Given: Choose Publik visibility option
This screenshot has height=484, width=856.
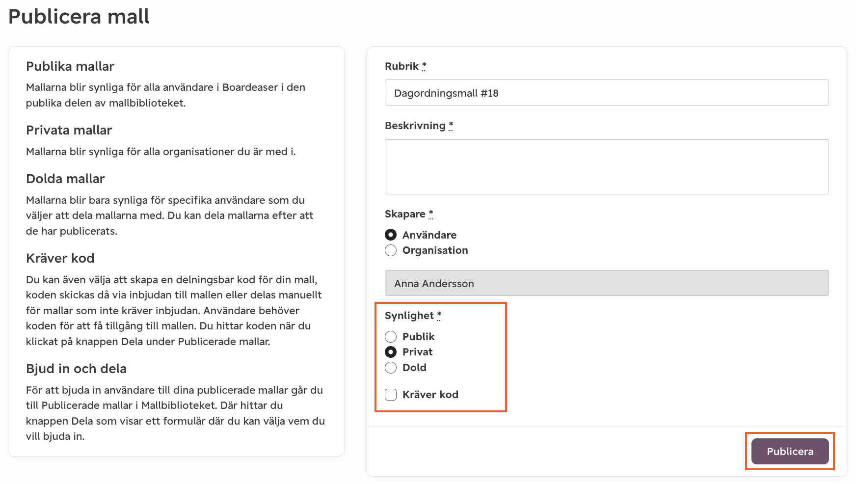Looking at the screenshot, I should (391, 337).
